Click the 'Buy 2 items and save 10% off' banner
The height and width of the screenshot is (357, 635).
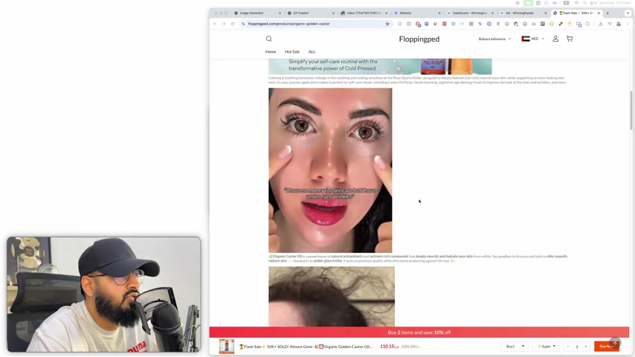point(419,332)
